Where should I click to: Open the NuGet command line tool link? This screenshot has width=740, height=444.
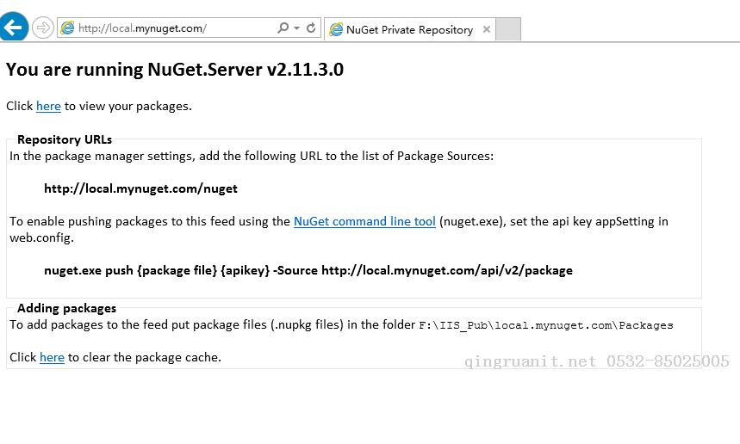coord(364,221)
